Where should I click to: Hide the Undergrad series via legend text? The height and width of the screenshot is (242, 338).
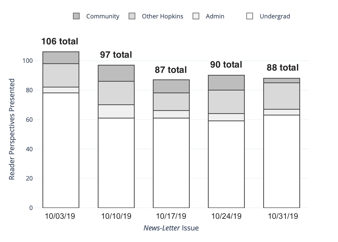275,16
